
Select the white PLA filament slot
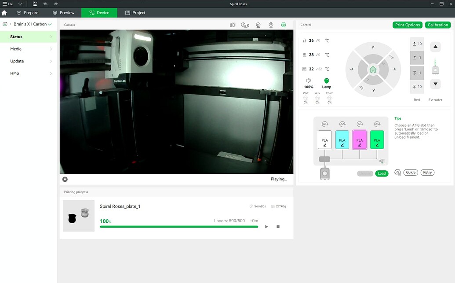tap(325, 140)
